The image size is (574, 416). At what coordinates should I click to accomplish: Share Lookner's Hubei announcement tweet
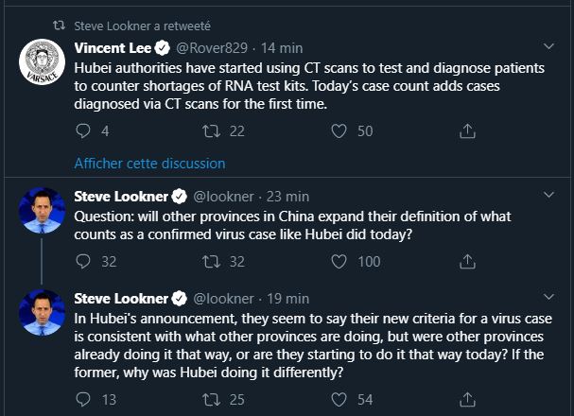point(466,400)
